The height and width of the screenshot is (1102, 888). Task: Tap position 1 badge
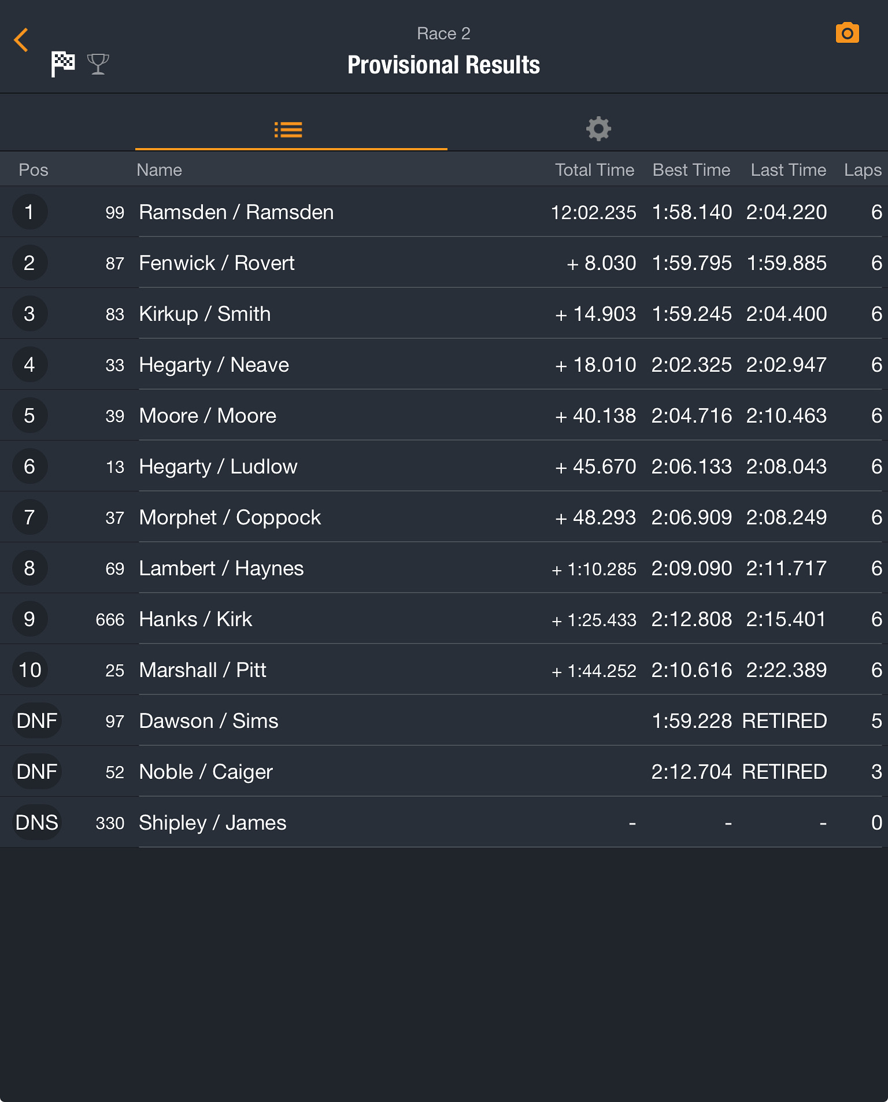coord(29,212)
